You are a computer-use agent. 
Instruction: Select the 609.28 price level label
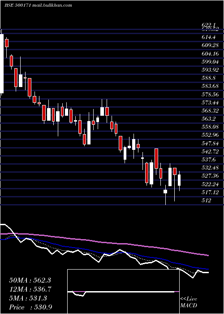pos(210,45)
